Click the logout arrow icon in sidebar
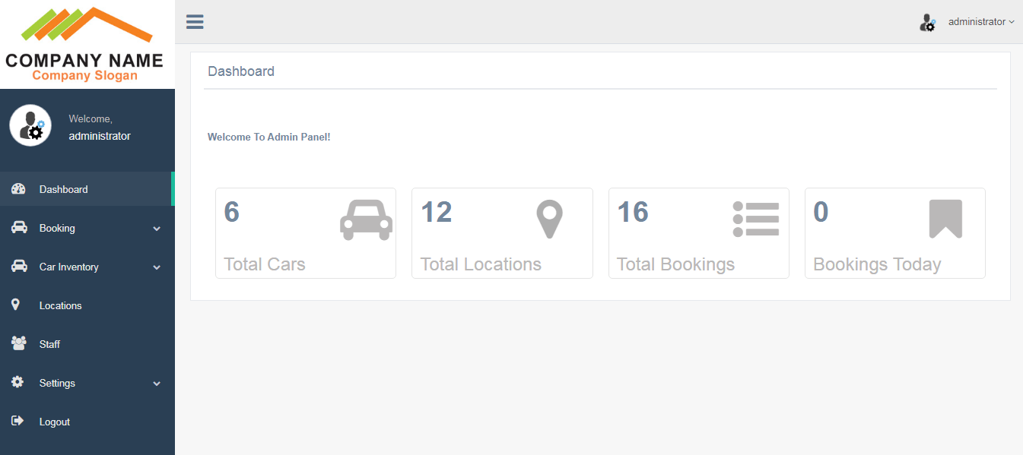Screen dimensions: 1023x455 click(x=18, y=422)
